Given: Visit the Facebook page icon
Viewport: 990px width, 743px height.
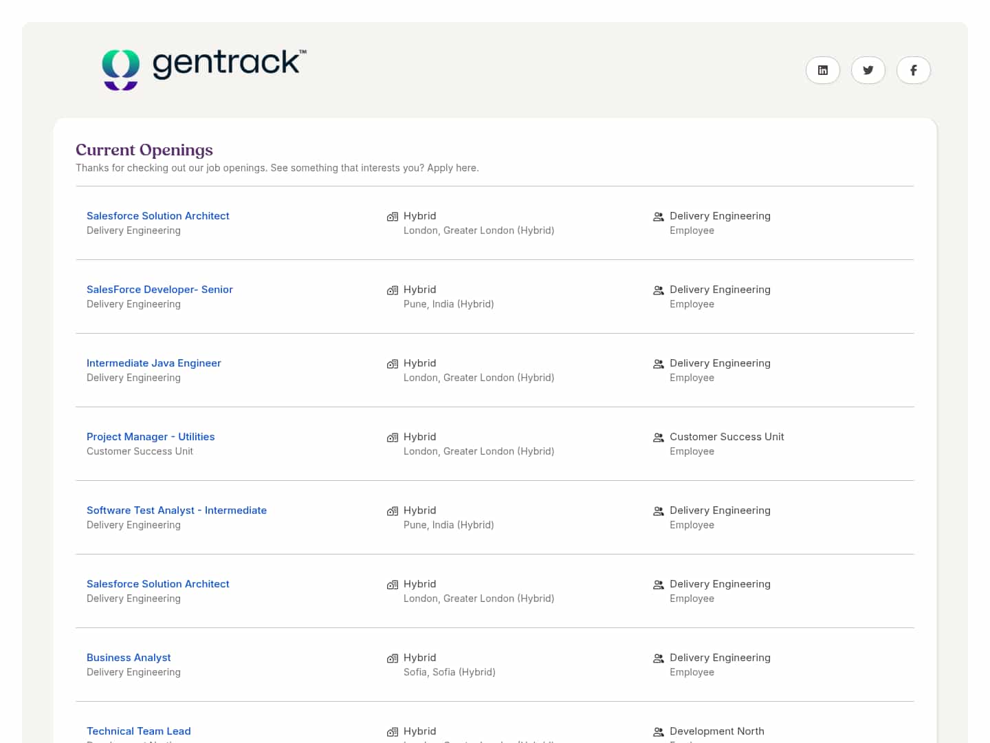Looking at the screenshot, I should click(913, 70).
